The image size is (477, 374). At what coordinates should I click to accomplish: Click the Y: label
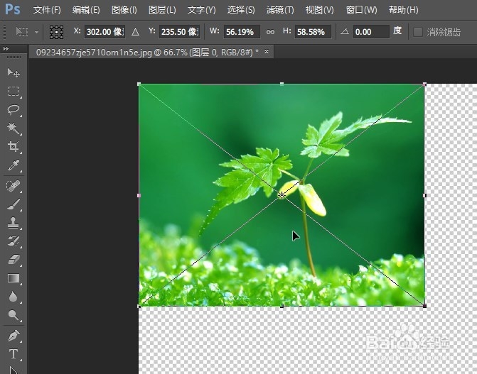(152, 31)
